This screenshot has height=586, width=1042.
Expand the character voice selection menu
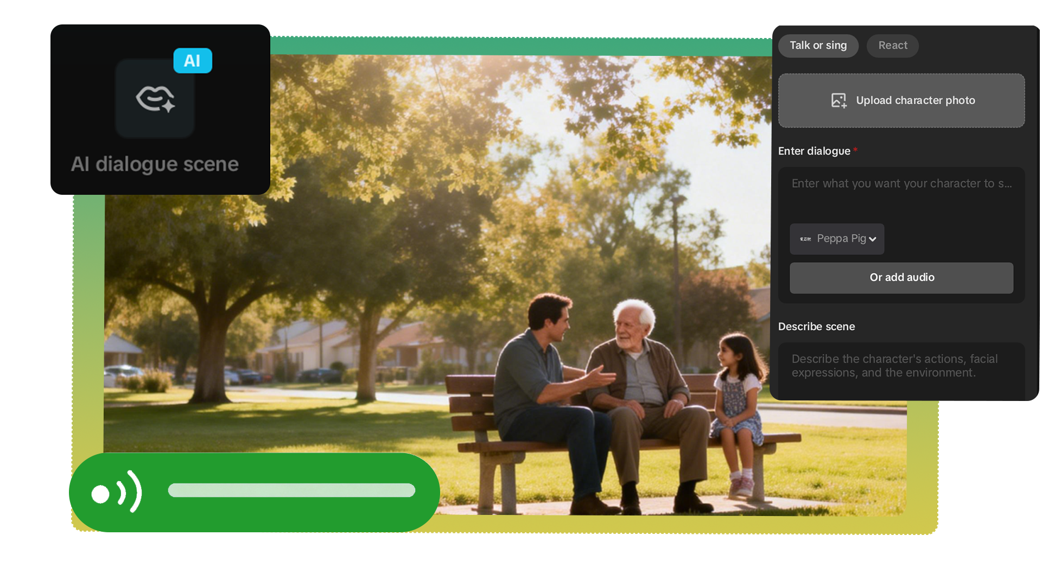[x=837, y=239]
